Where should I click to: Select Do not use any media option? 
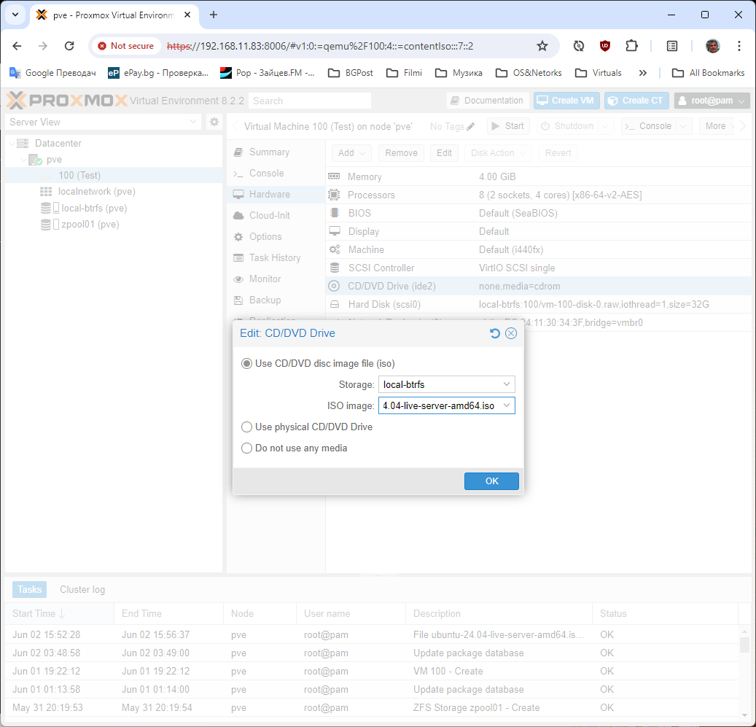[x=246, y=448]
